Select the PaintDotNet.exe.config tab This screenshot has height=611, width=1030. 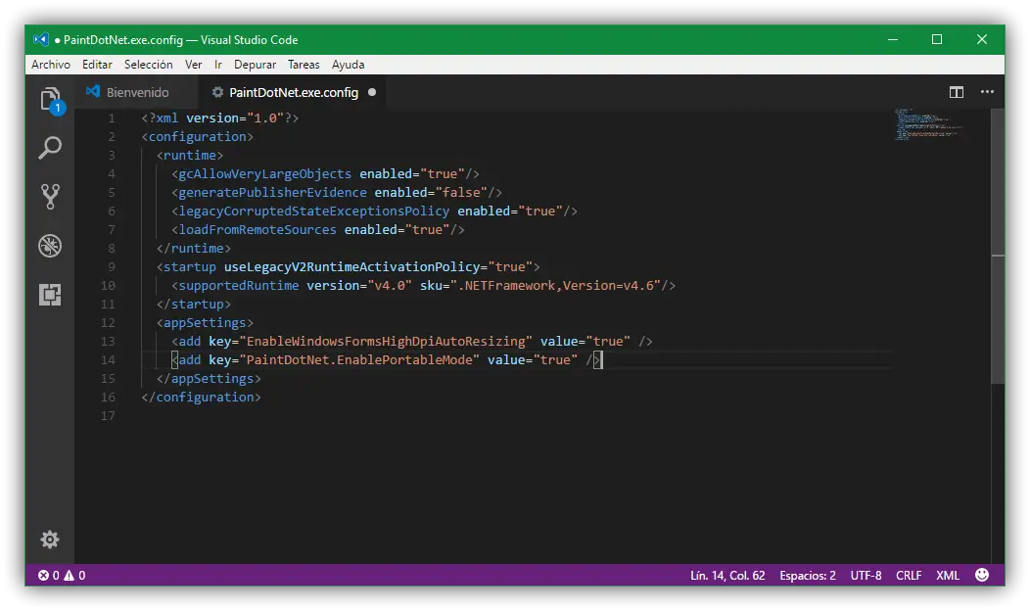click(293, 93)
